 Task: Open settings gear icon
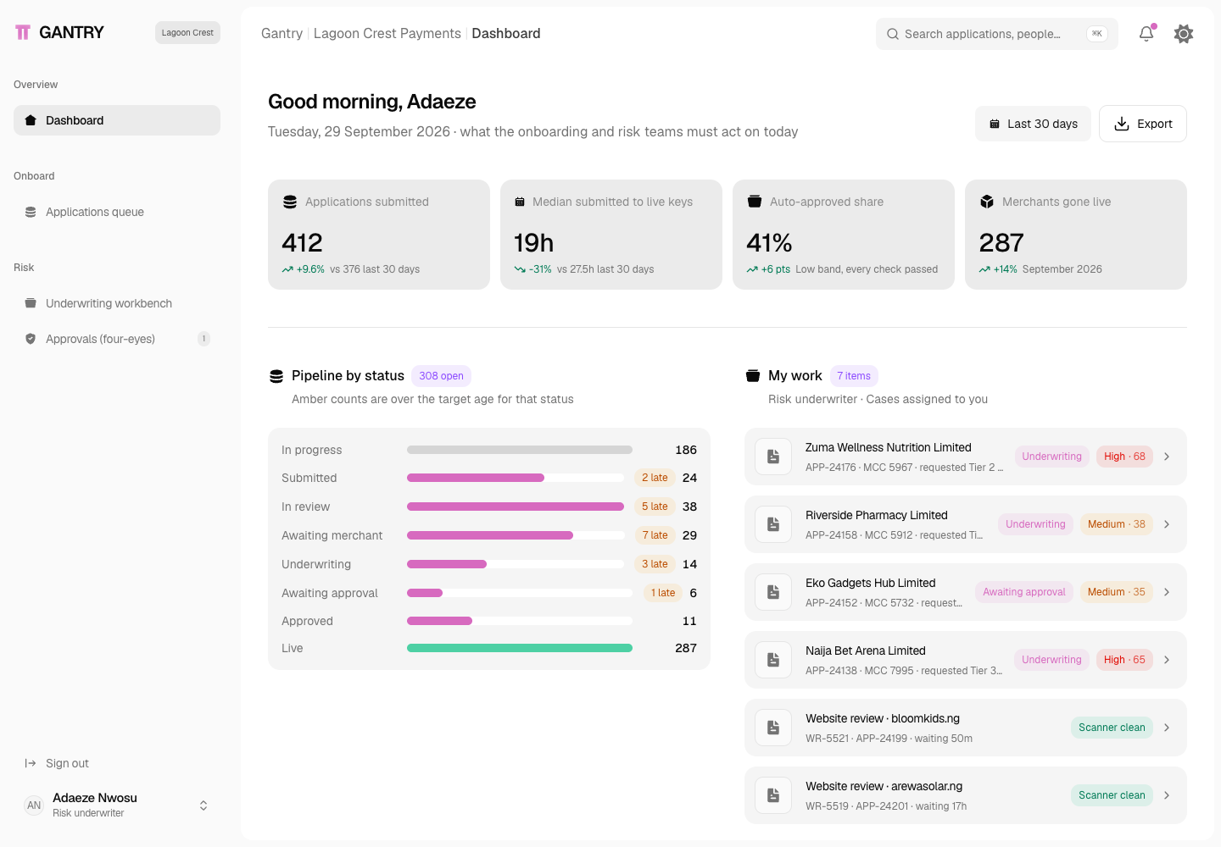1184,34
